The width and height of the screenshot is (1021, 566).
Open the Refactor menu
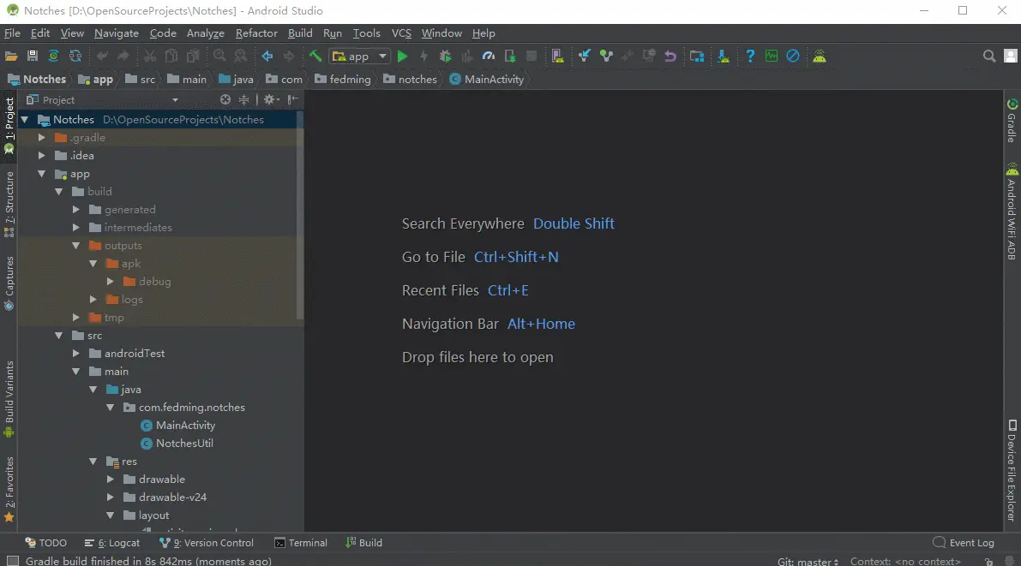coord(256,33)
